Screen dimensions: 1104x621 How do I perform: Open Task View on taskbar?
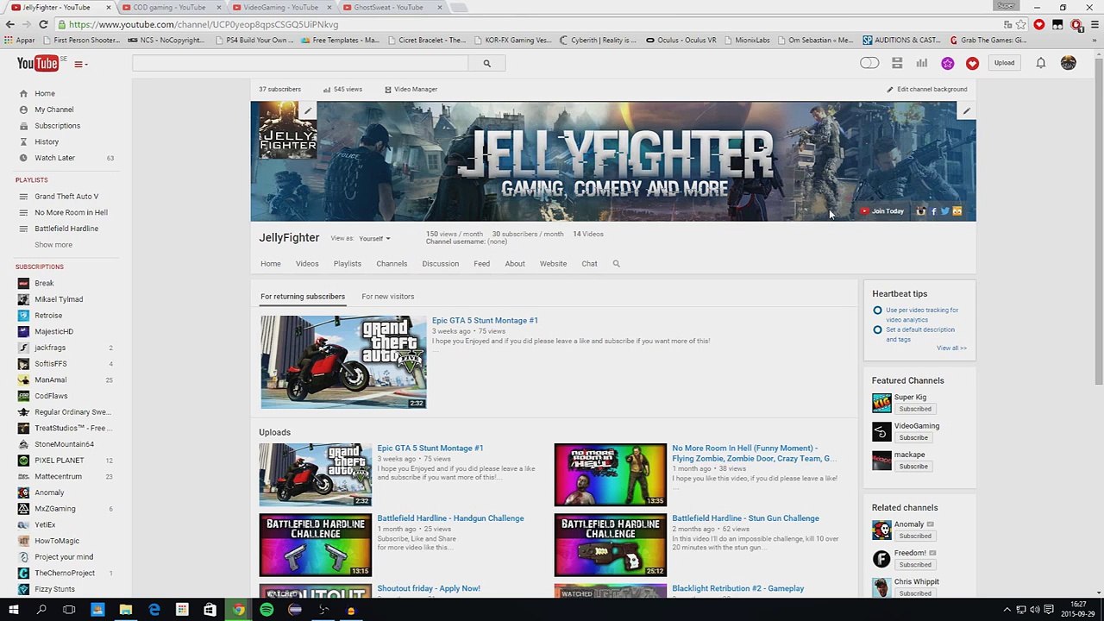click(x=69, y=610)
